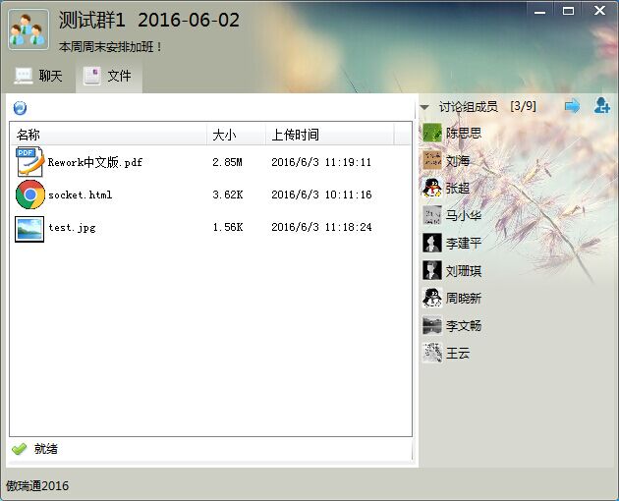Click the announcement 本周周末安排加班！
Viewport: 619px width, 501px height.
[x=110, y=47]
